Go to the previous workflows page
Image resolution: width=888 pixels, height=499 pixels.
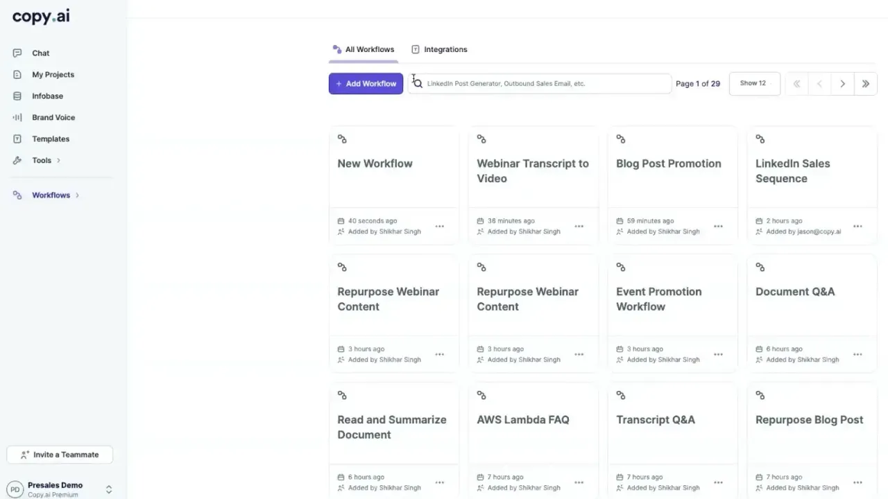(x=819, y=84)
